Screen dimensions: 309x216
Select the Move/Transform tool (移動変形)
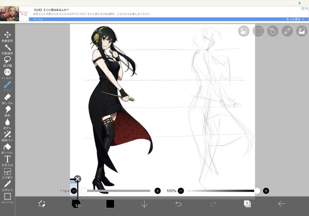point(7,37)
